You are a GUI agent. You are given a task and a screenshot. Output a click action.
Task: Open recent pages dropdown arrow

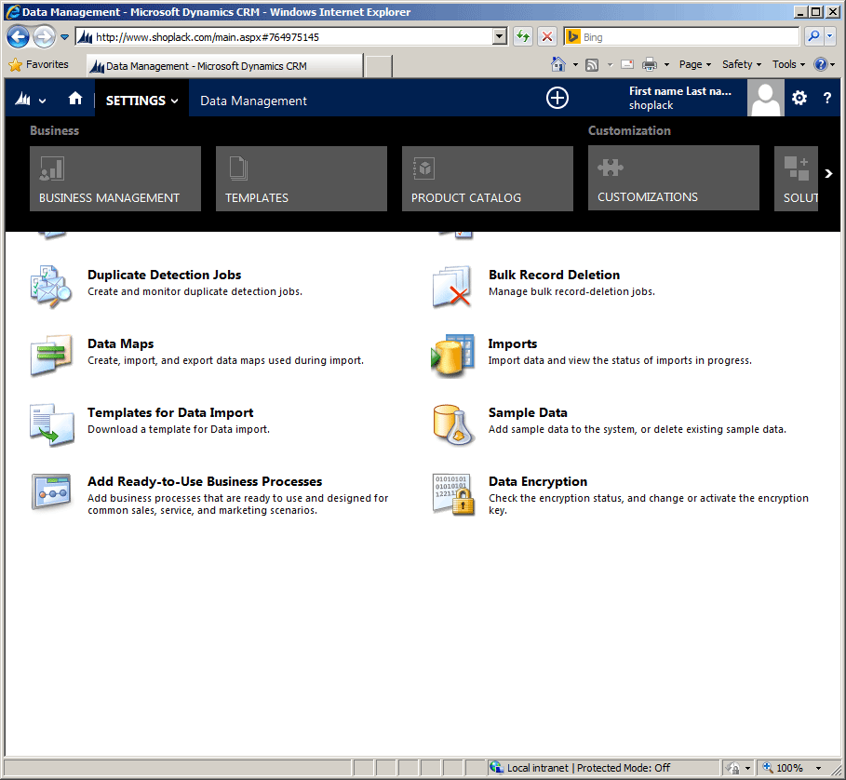click(64, 37)
